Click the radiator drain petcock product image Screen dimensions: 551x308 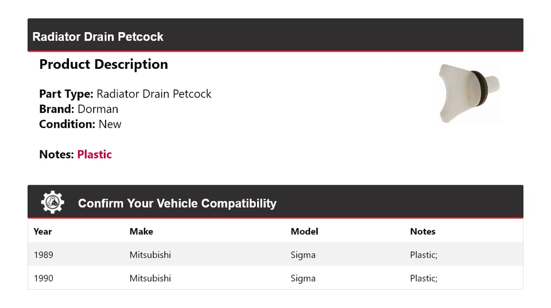pos(469,93)
